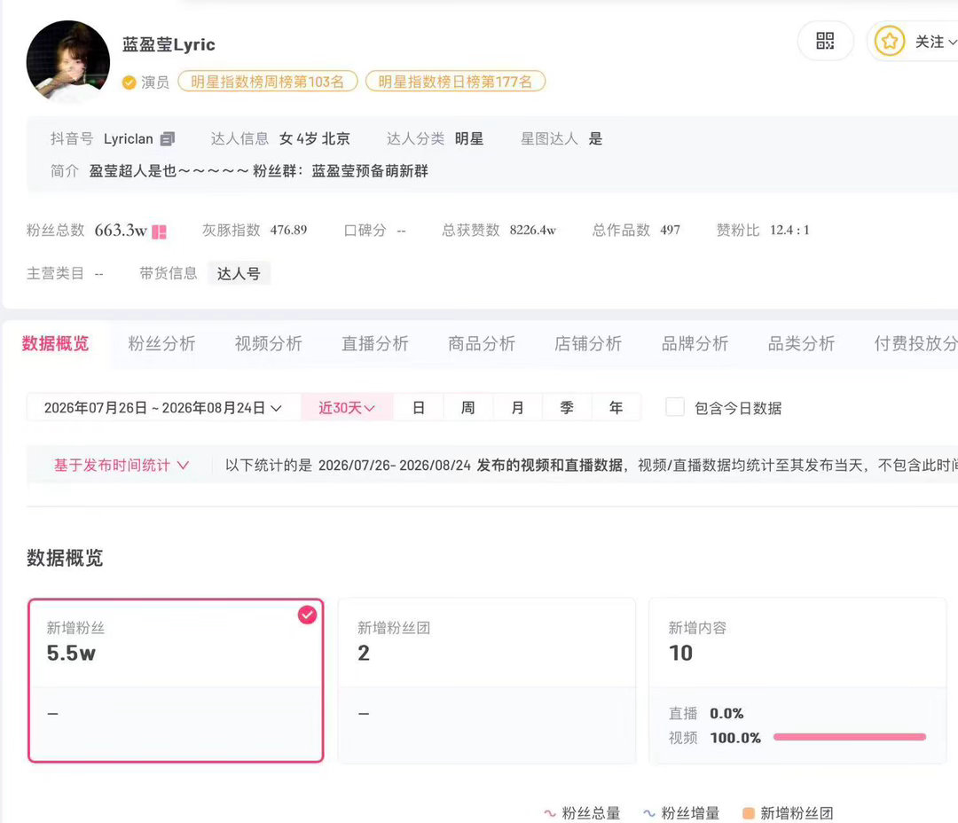This screenshot has width=958, height=823.
Task: Toggle the 新增粉丝 card checkmark
Action: coord(307,615)
